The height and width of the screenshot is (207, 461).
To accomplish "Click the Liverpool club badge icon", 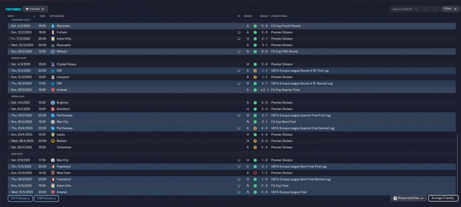I will tap(53, 77).
